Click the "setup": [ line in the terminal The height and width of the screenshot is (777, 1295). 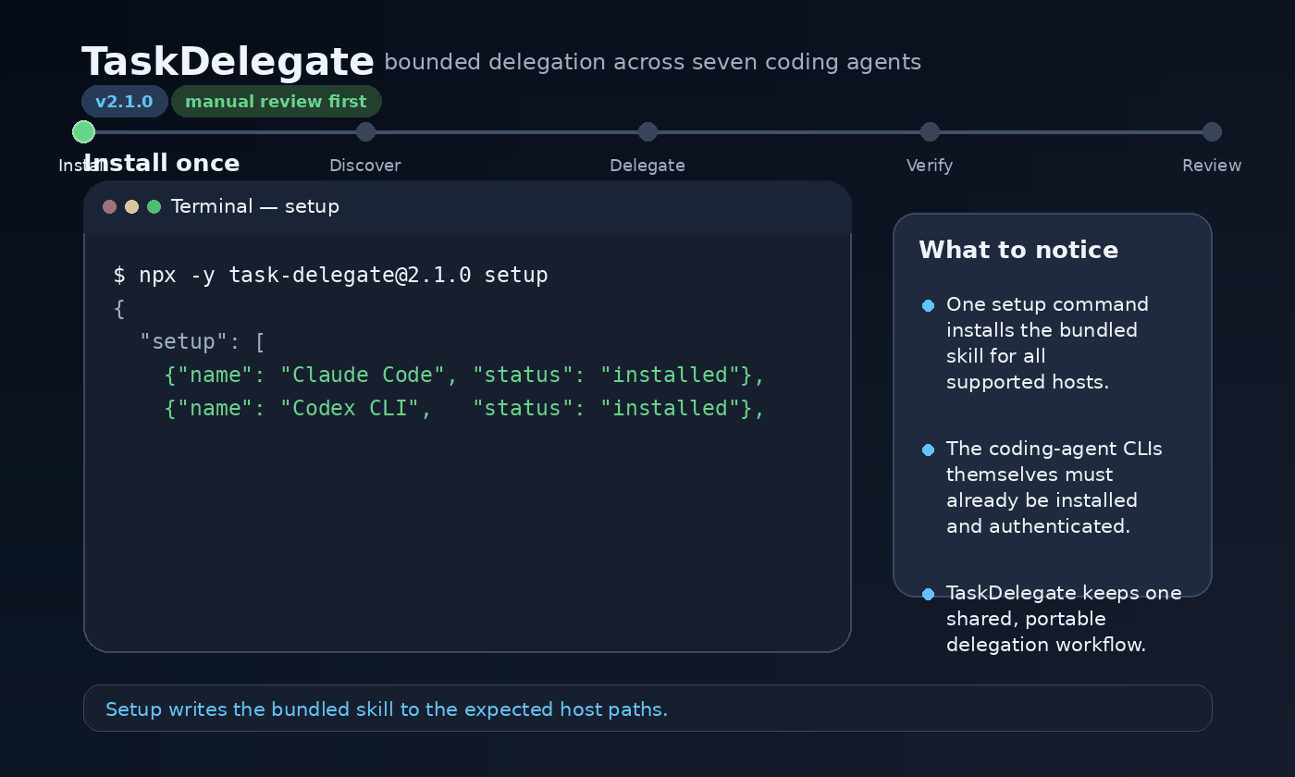pyautogui.click(x=203, y=342)
